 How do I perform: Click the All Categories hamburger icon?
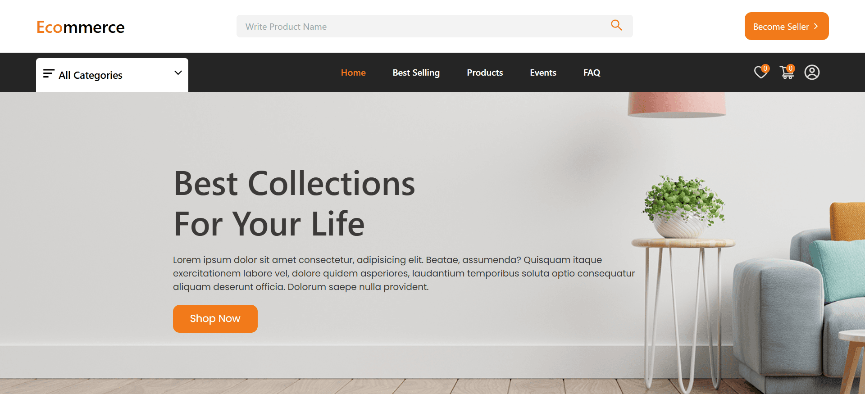[49, 73]
